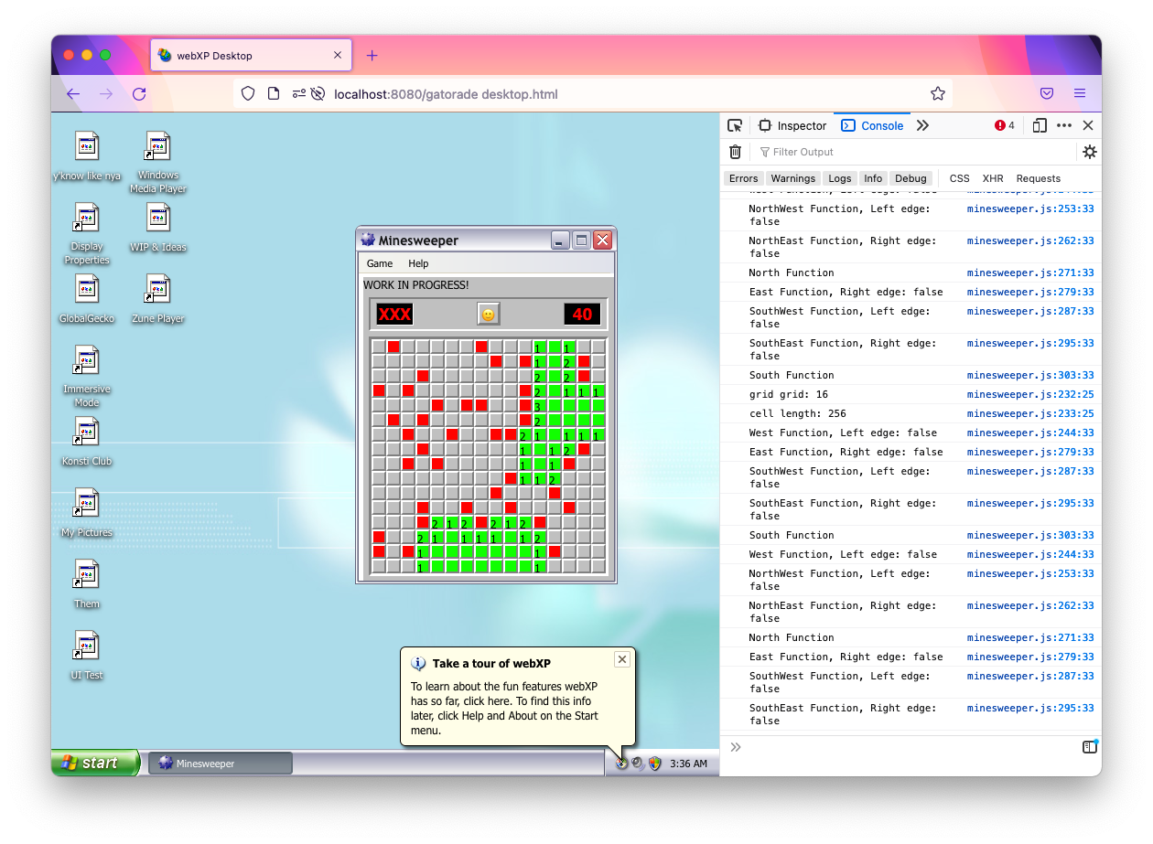The width and height of the screenshot is (1153, 844).
Task: Toggle the Errors console filter
Action: coord(743,178)
